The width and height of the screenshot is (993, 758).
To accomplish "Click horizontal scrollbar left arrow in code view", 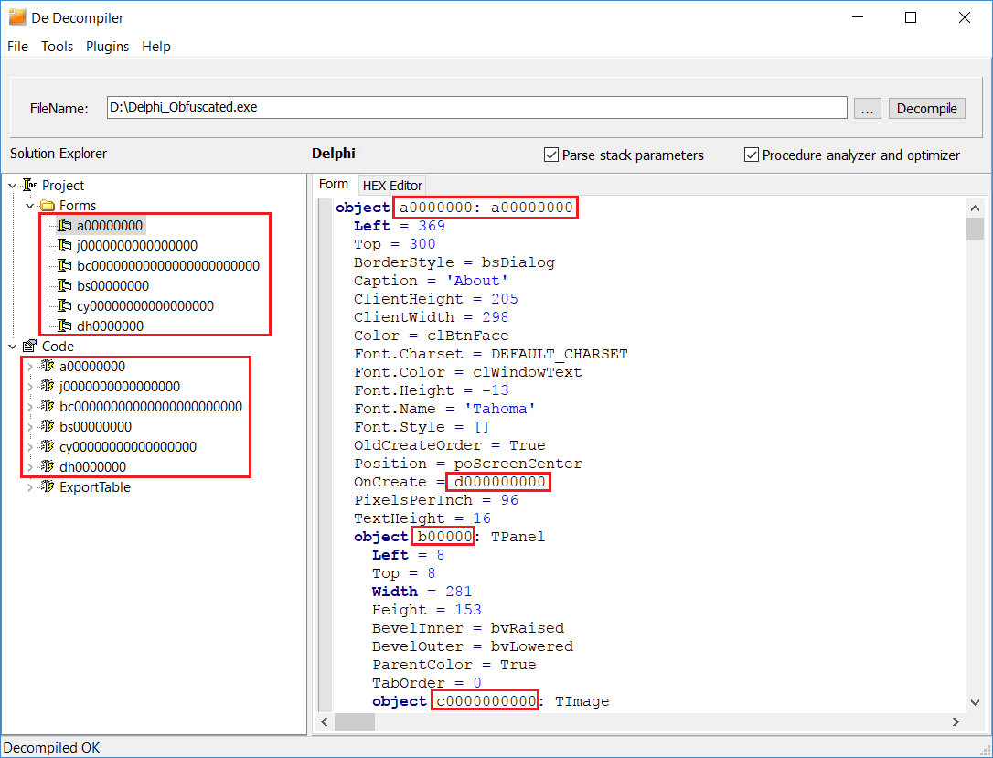I will [325, 722].
